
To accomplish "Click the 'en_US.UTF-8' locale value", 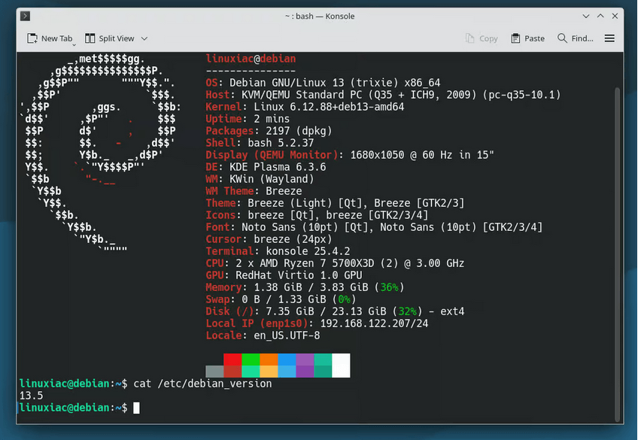I will [x=287, y=335].
